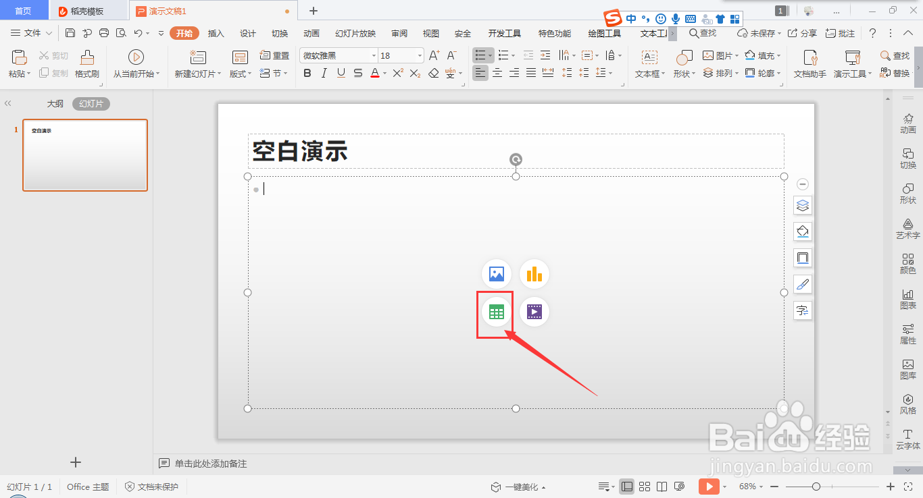This screenshot has width=923, height=498.
Task: Click the insert media placeholder icon
Action: pyautogui.click(x=534, y=311)
